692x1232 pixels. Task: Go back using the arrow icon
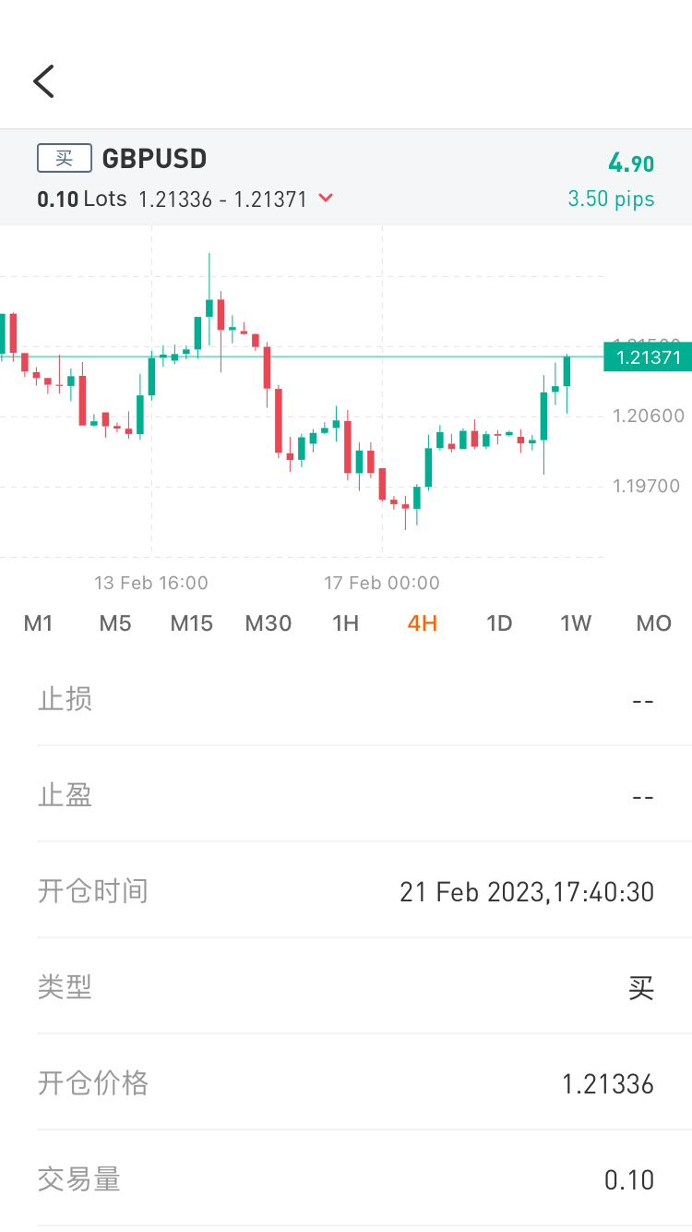(43, 81)
